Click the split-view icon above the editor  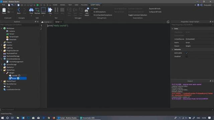[168, 22]
